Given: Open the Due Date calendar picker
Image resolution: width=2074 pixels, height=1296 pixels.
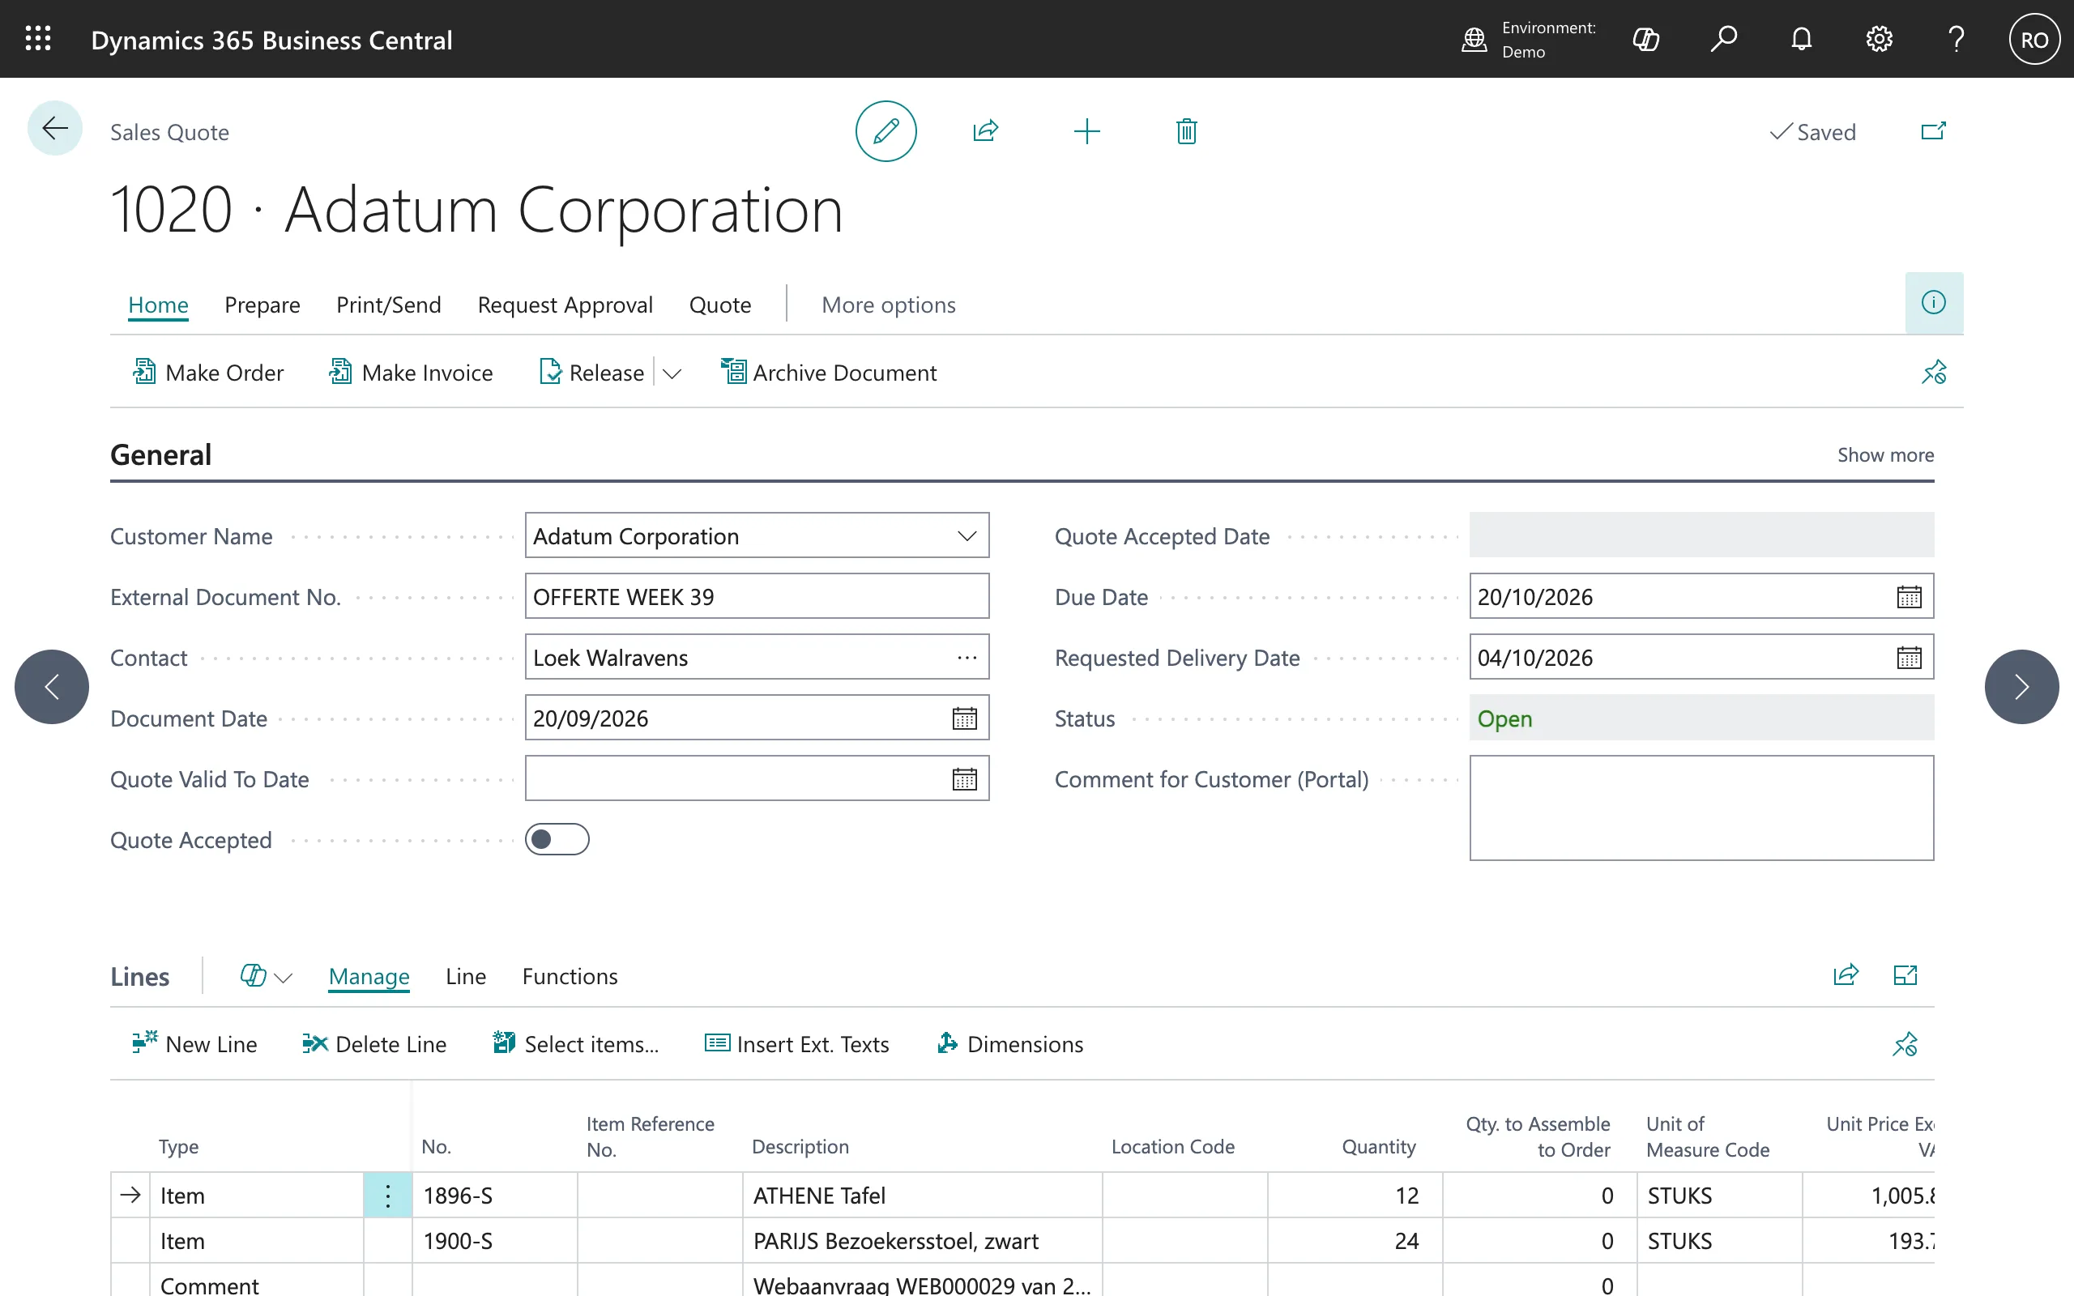Looking at the screenshot, I should pyautogui.click(x=1909, y=597).
